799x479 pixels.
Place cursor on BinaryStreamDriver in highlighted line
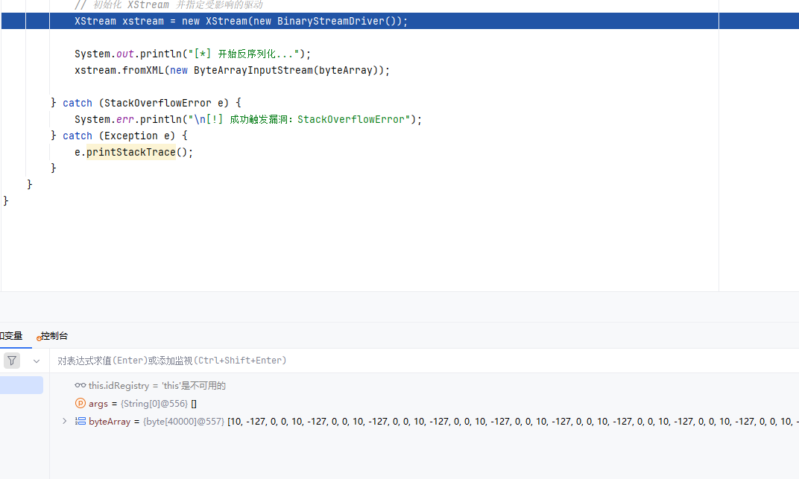tap(331, 21)
